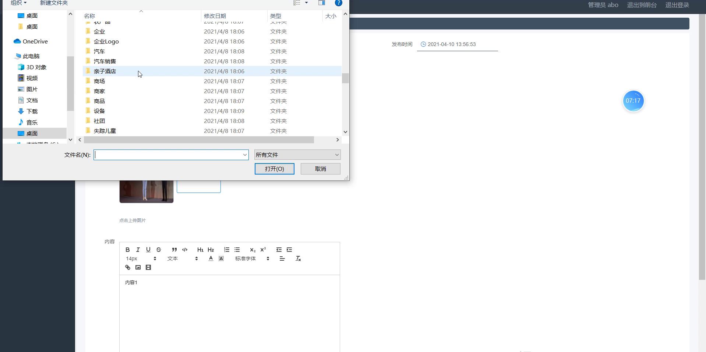Click the blockquote icon

[174, 250]
